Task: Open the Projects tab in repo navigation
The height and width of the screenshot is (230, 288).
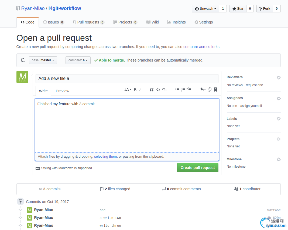Action: [125, 22]
